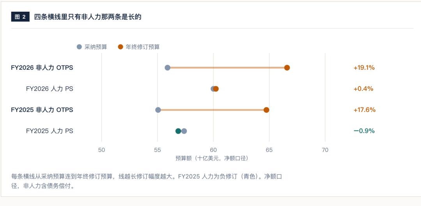Image resolution: width=421 pixels, height=206 pixels.
Task: Click the 预算额 x-axis title
Action: 212,158
